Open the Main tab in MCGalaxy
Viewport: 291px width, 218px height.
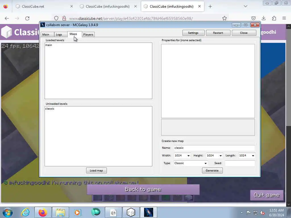(46, 34)
